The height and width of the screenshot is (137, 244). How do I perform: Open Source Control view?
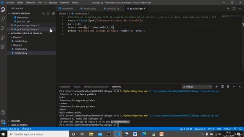tap(3, 28)
